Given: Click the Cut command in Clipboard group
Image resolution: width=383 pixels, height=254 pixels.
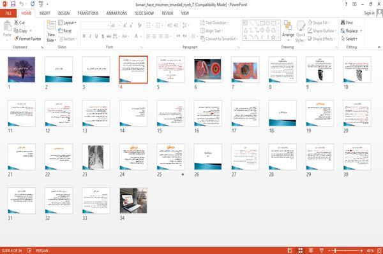Looking at the screenshot, I should coord(19,23).
